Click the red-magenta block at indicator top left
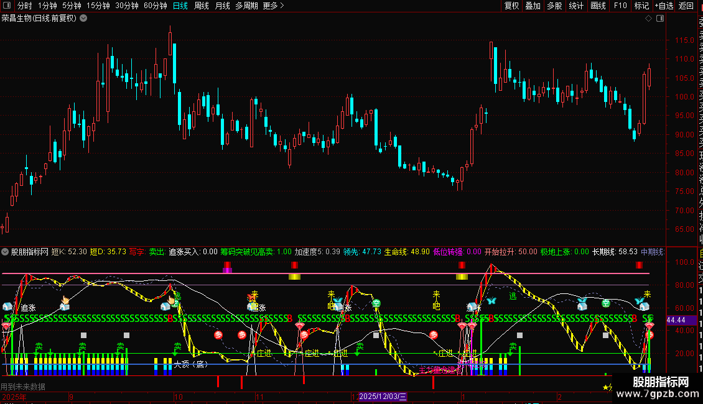 (x=227, y=267)
